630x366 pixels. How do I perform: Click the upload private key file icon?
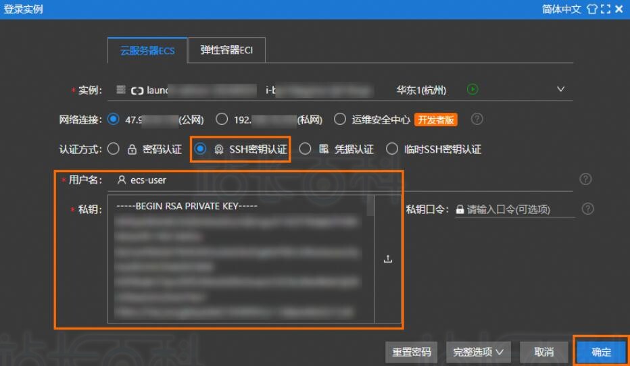[x=388, y=259]
